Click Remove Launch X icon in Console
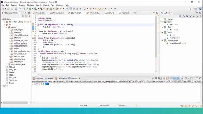Screen dimensions: 203x114 click(156, 78)
